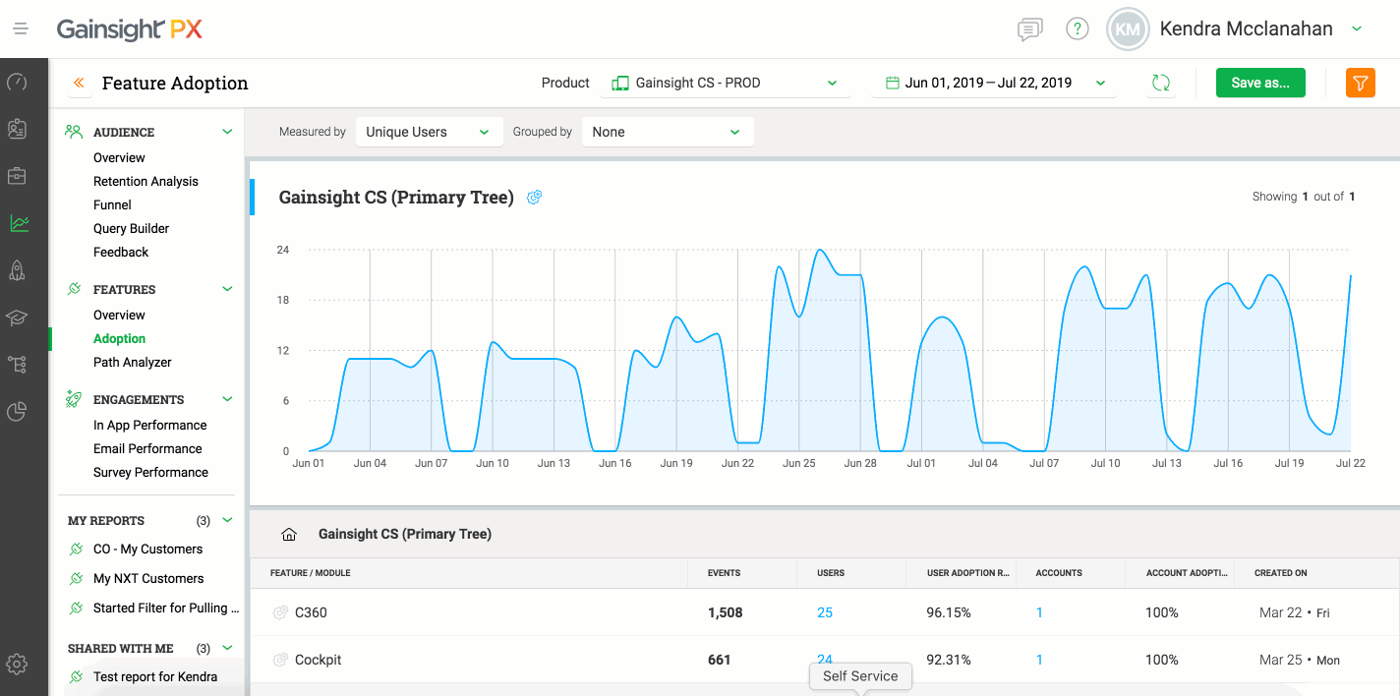Collapse the AUDIENCE section
The height and width of the screenshot is (696, 1400).
tap(227, 132)
